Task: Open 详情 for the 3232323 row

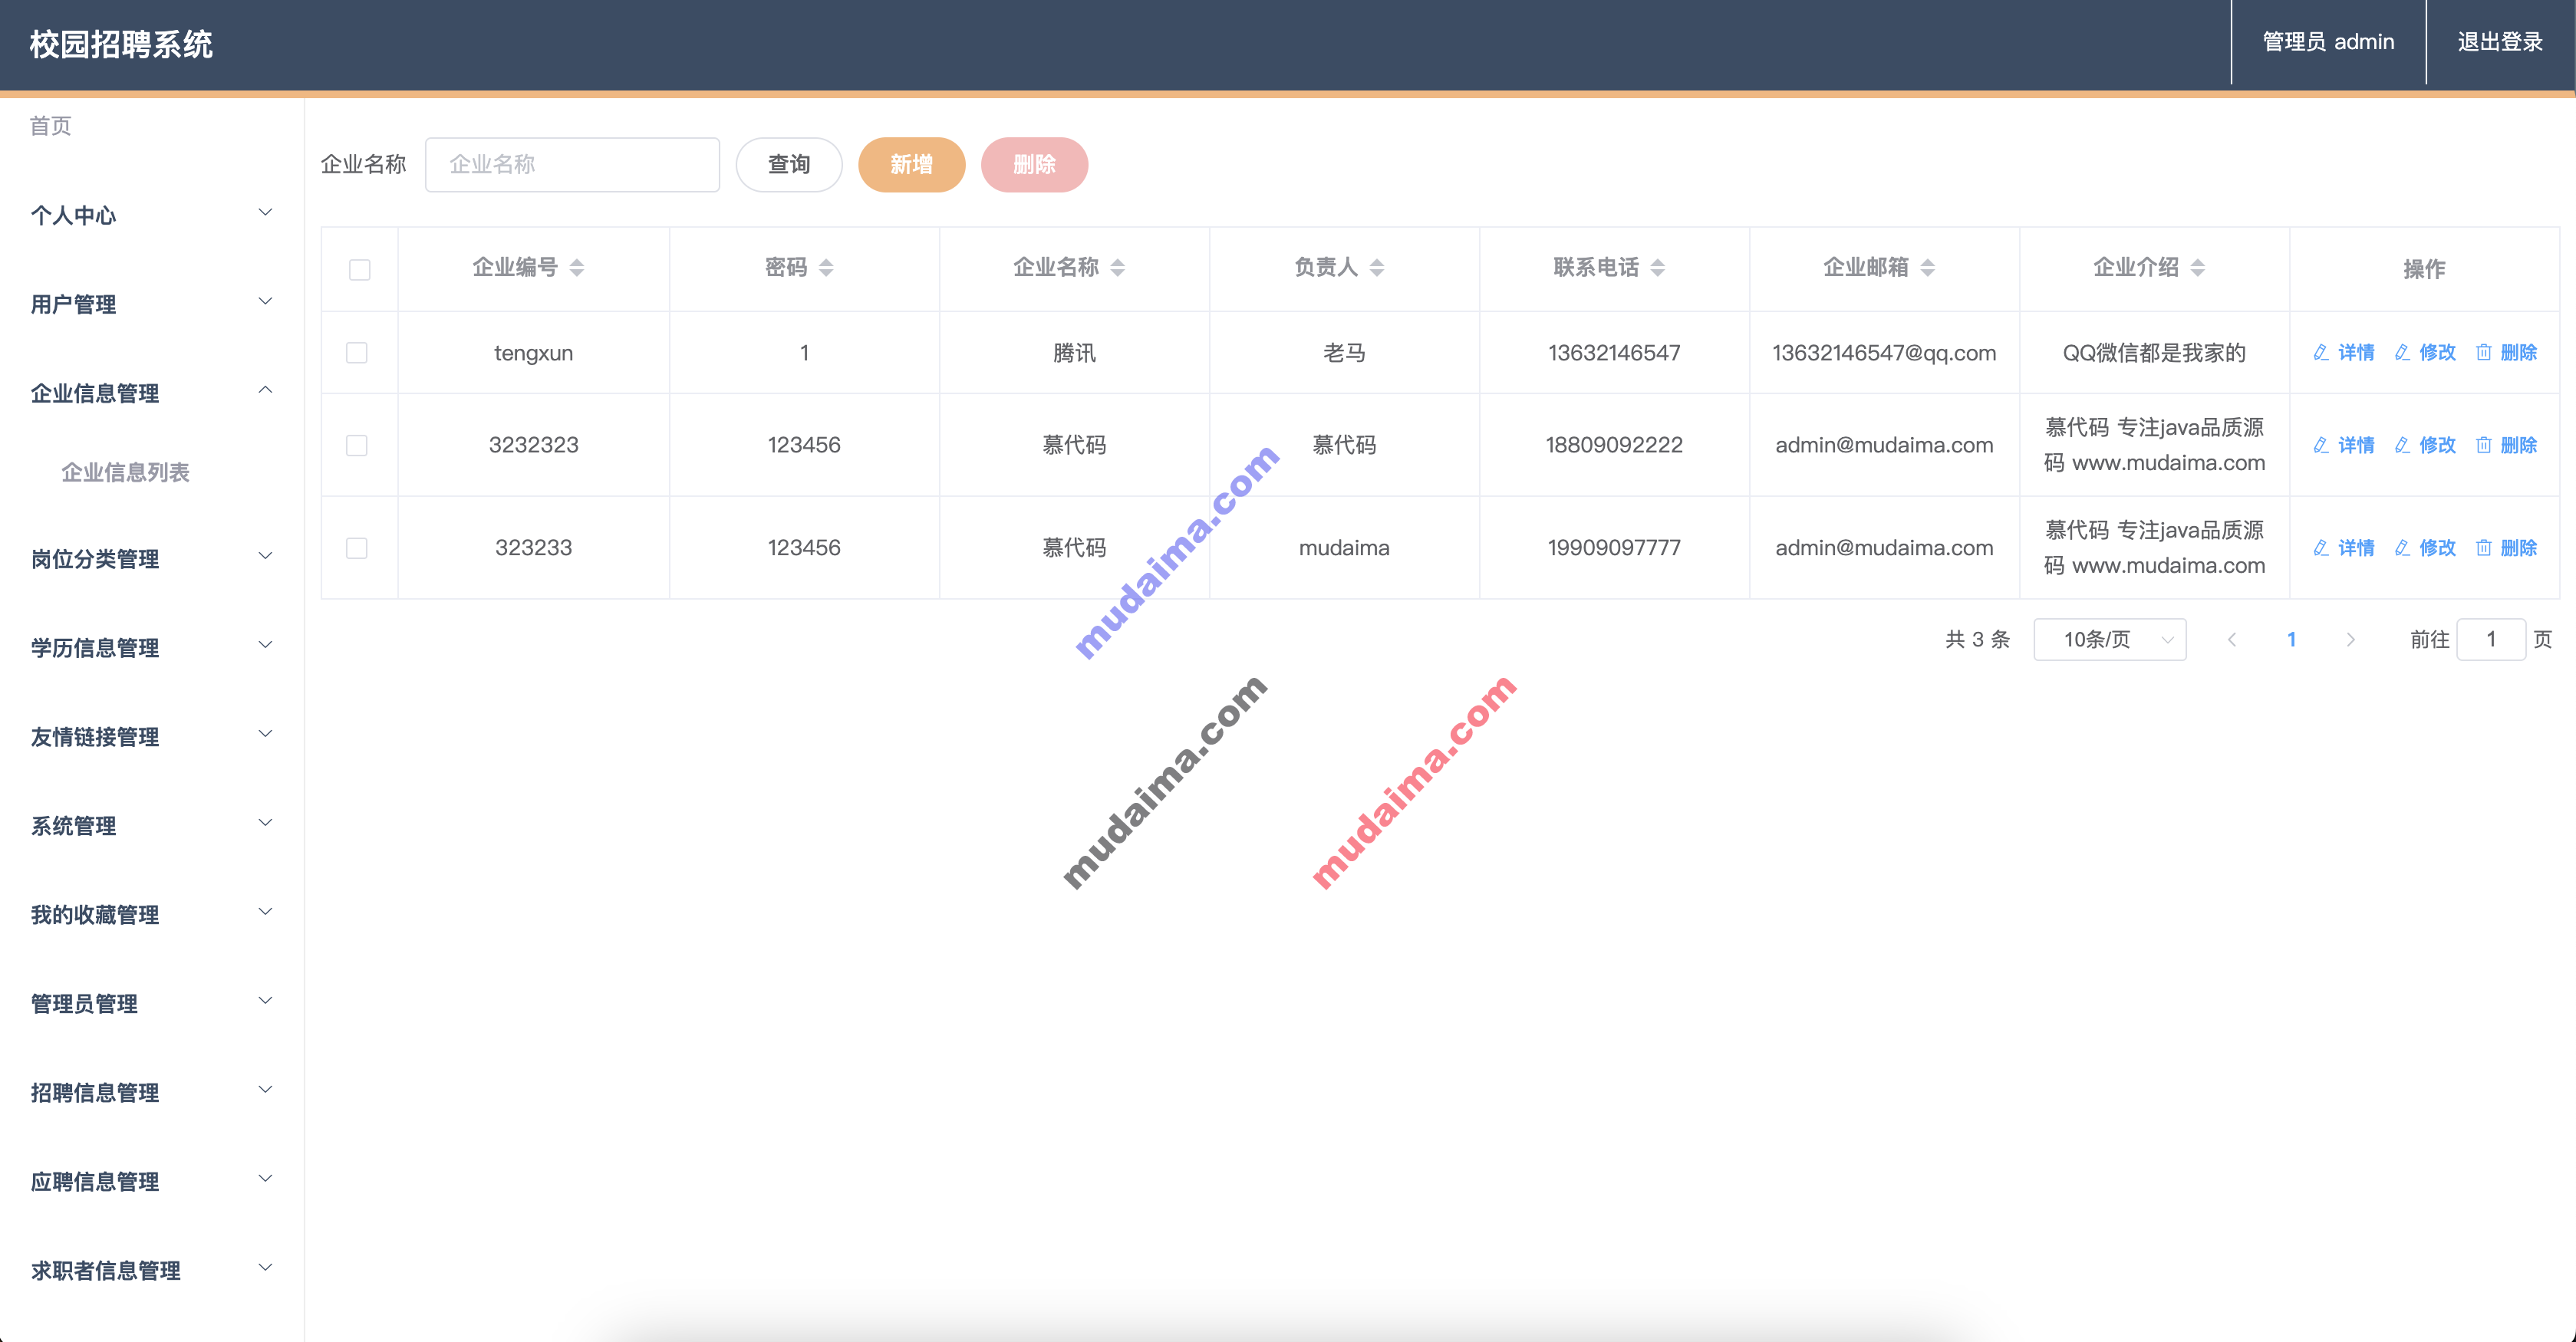Action: pos(2344,446)
